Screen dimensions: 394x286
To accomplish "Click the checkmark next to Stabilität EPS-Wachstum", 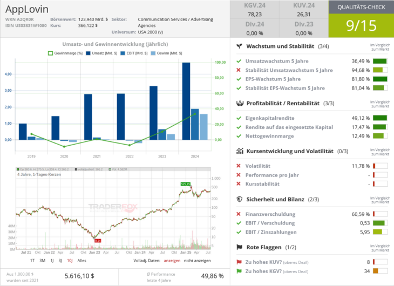I will click(239, 88).
